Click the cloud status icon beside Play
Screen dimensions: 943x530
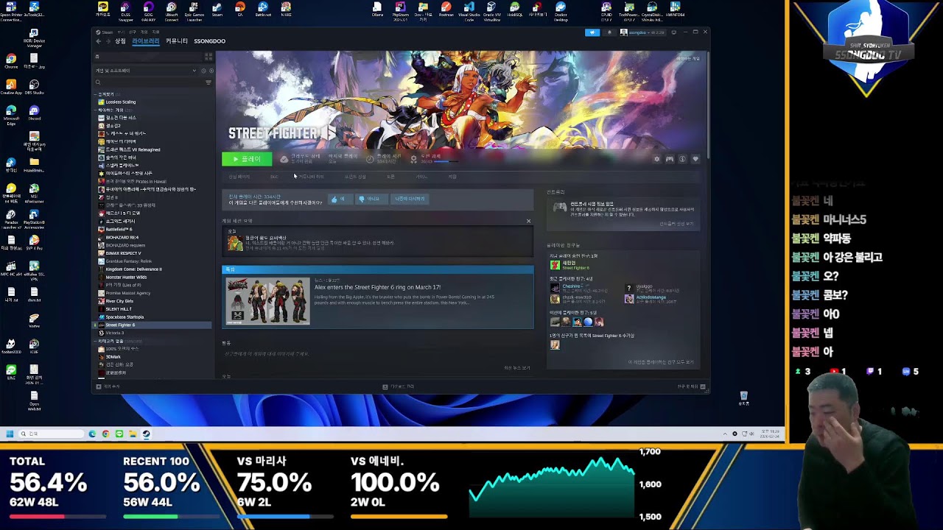(x=284, y=159)
